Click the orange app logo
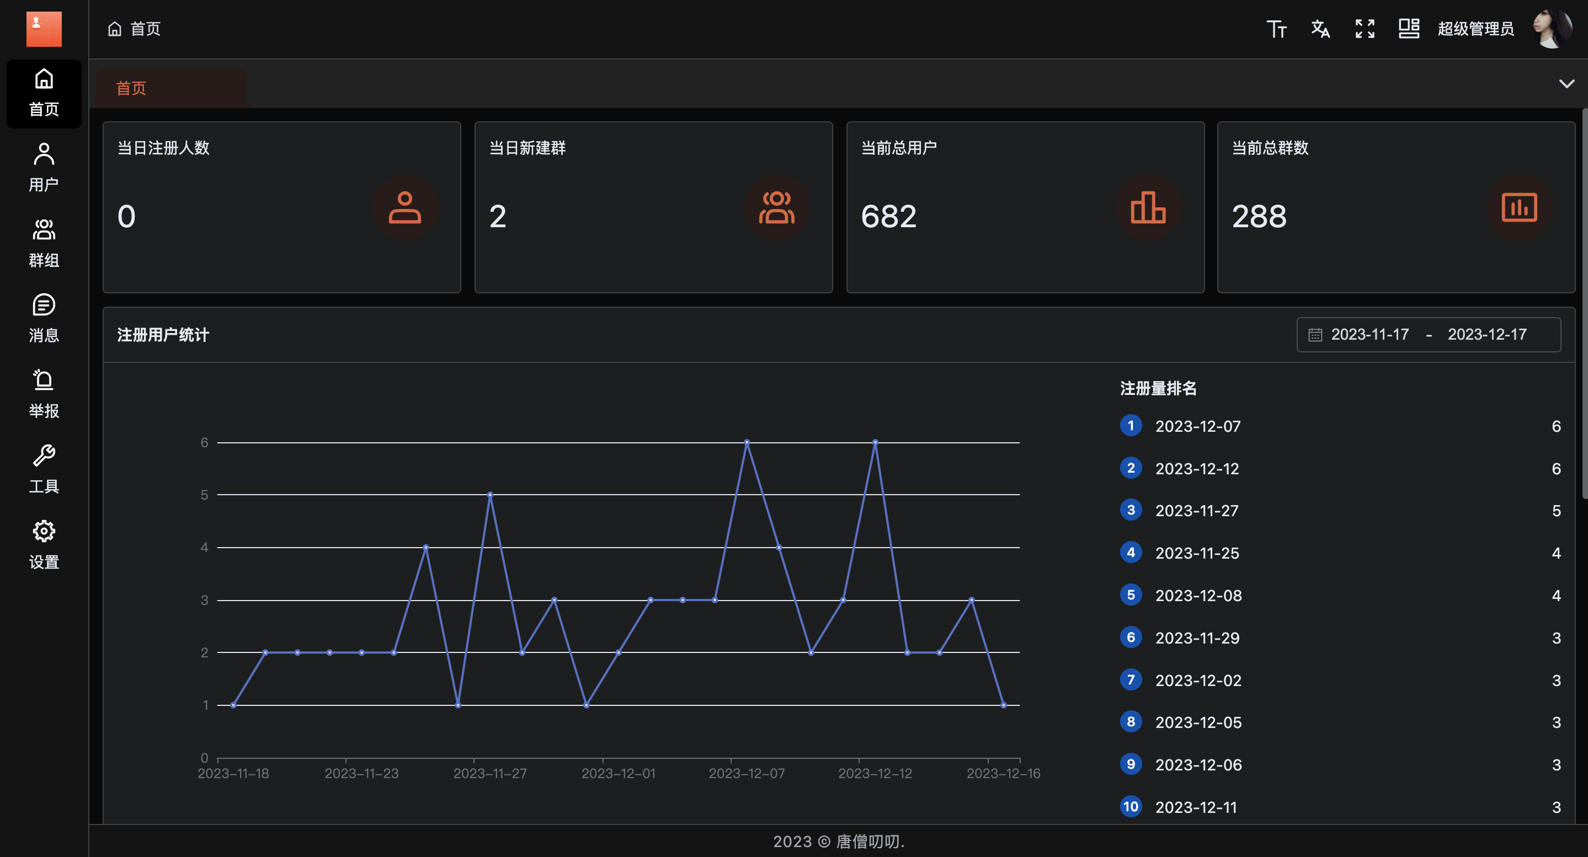1588x857 pixels. point(44,29)
